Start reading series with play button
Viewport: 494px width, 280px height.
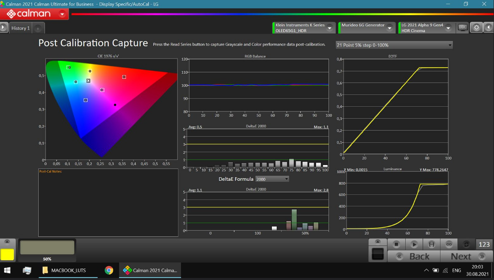click(x=414, y=244)
